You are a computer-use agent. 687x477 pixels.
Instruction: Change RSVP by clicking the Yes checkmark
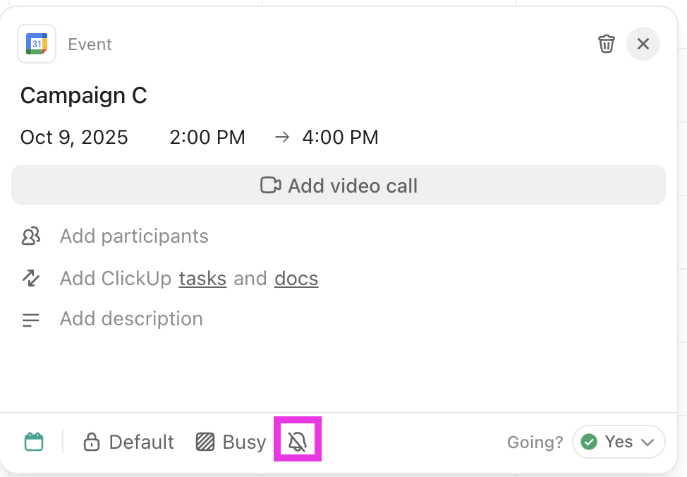(x=590, y=441)
